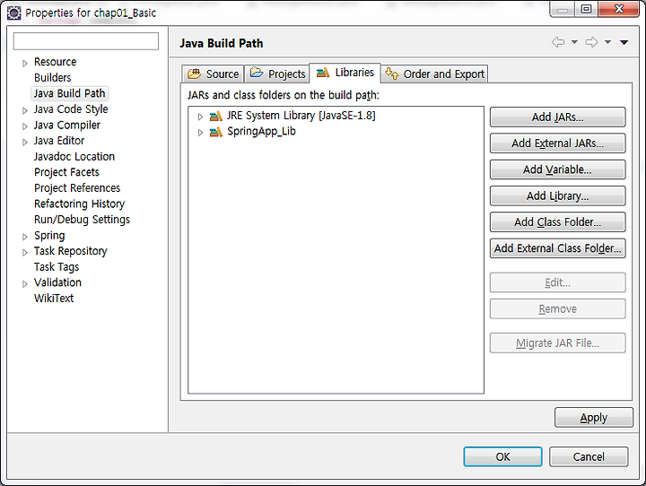The width and height of the screenshot is (646, 486).
Task: Close the Properties dialog window
Action: tap(619, 9)
